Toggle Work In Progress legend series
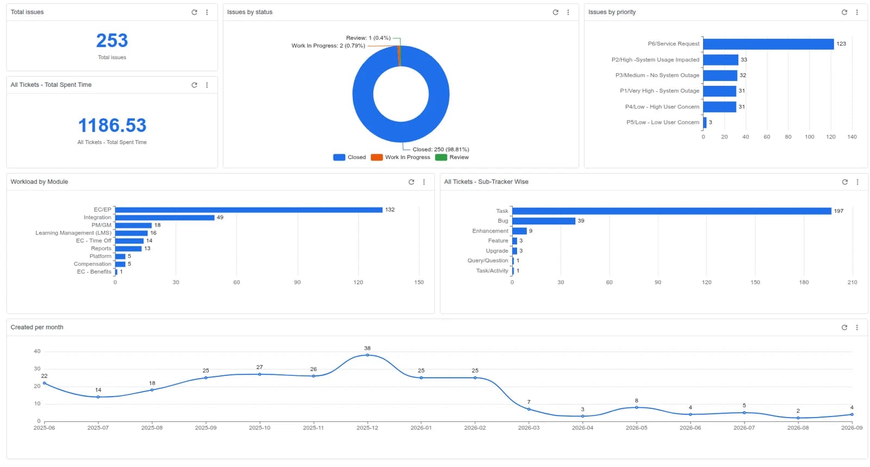The height and width of the screenshot is (467, 870). point(400,157)
